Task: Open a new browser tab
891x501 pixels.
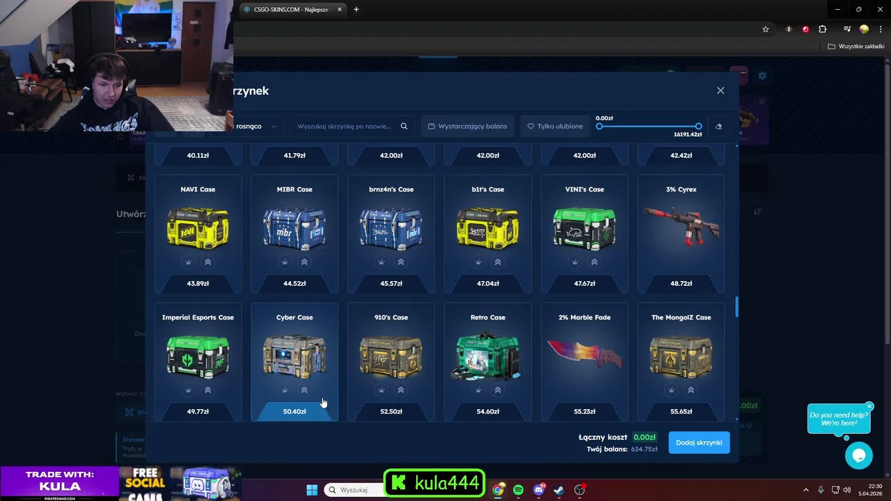Action: click(x=356, y=10)
